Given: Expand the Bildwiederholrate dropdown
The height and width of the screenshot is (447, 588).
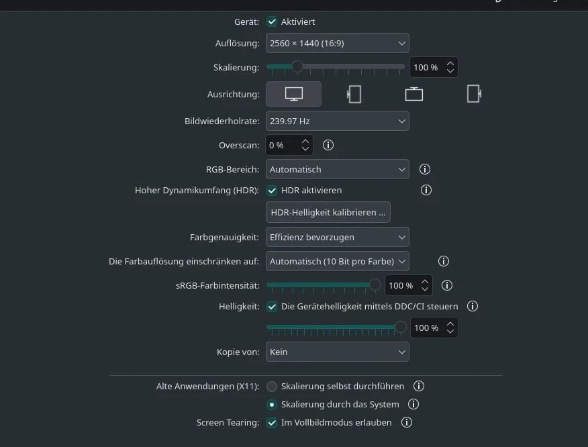Looking at the screenshot, I should 338,121.
